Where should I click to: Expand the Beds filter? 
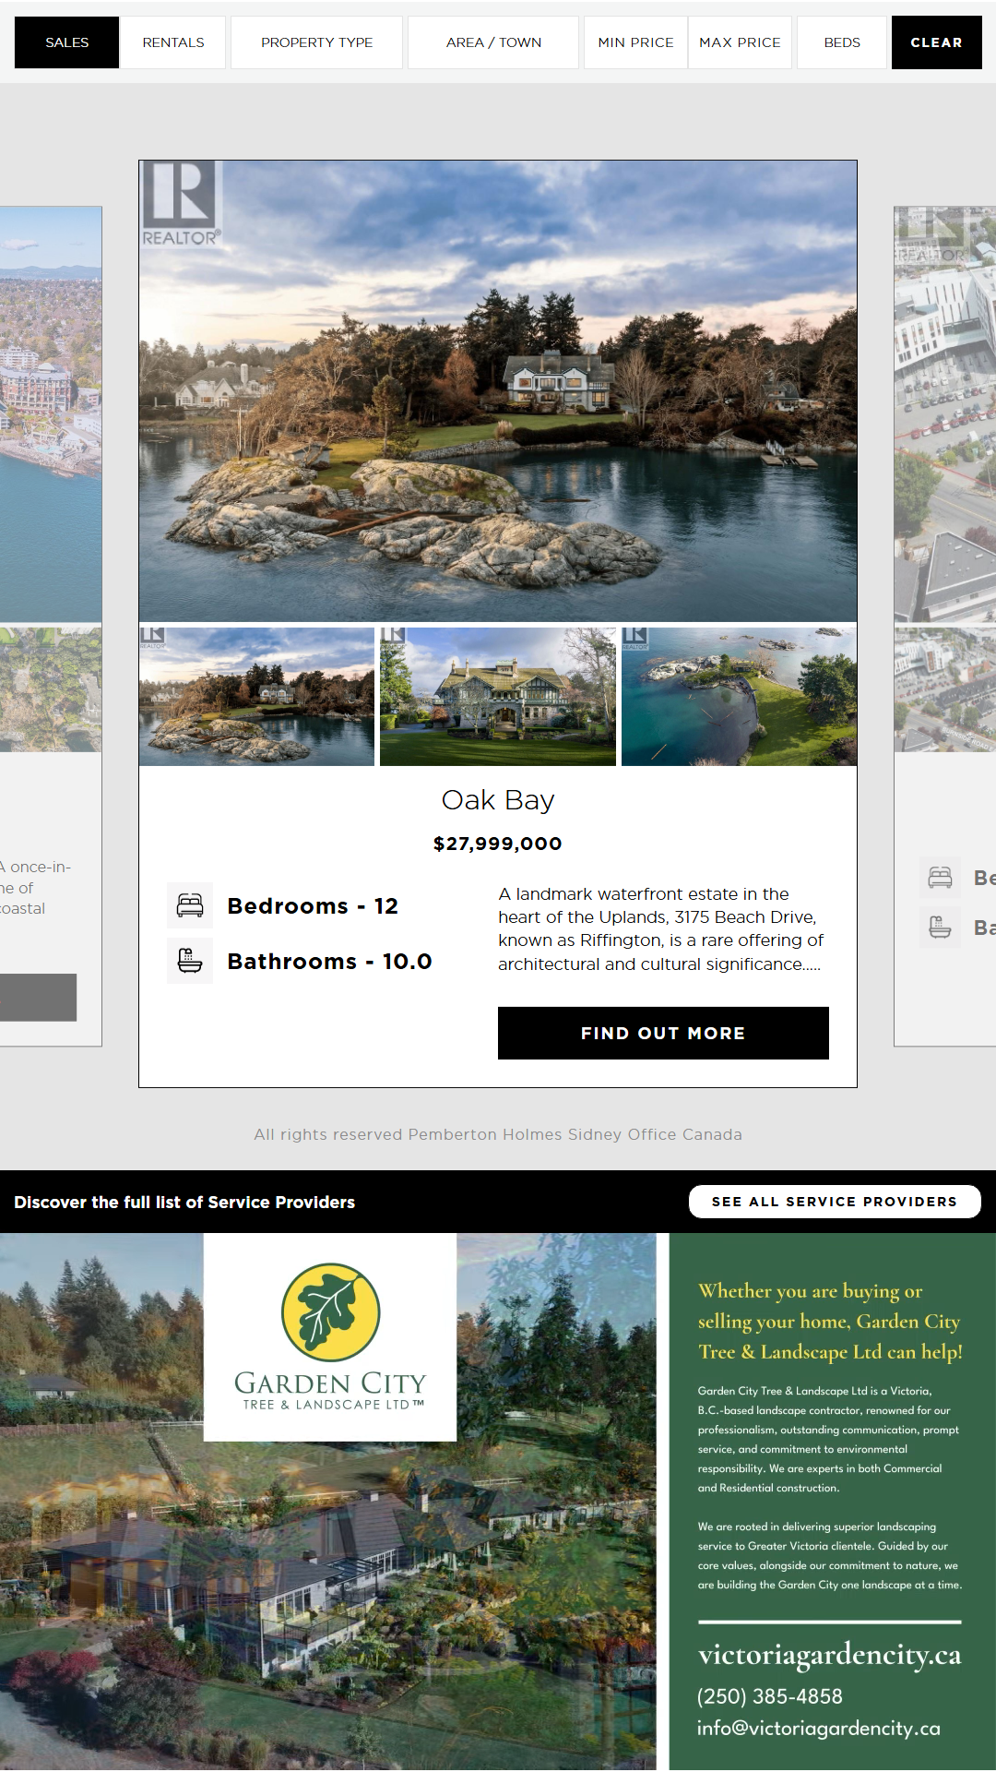842,42
